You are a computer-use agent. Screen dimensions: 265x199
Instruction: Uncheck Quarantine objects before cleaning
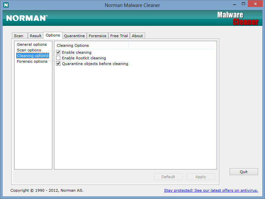[58, 64]
